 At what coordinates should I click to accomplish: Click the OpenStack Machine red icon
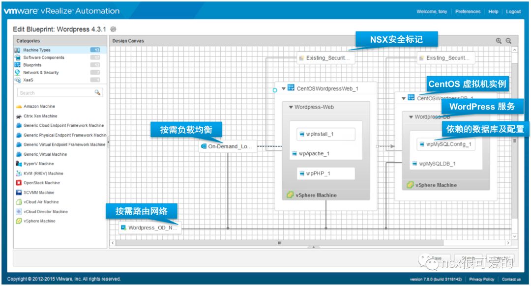pos(19,183)
